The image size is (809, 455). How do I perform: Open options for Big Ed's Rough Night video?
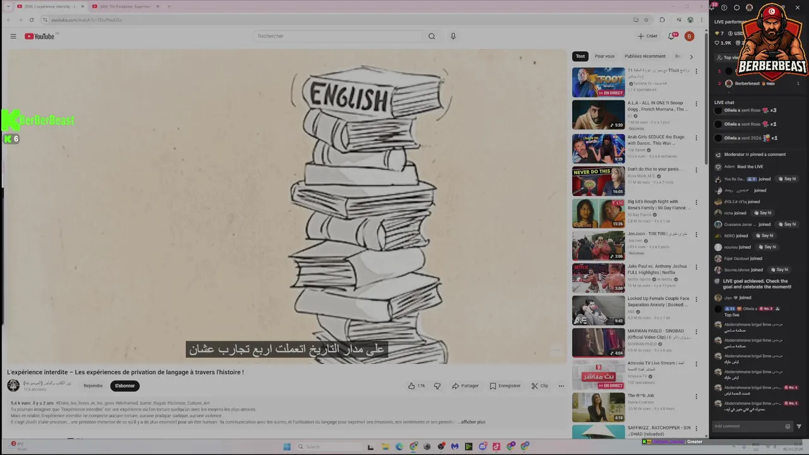pos(696,203)
